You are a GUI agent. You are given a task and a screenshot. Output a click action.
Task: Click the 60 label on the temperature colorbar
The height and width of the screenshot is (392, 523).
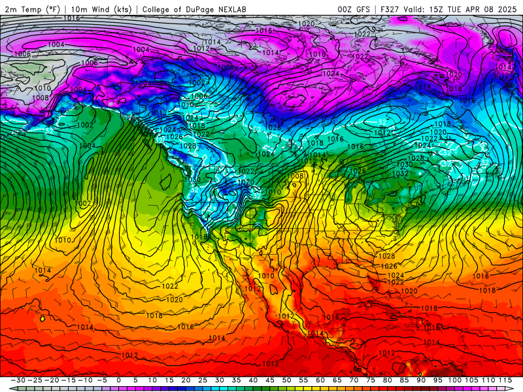click(x=320, y=380)
